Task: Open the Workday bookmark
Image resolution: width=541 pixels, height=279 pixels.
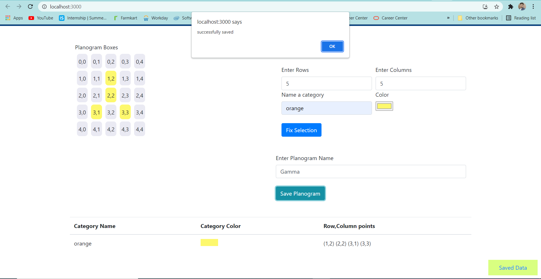Action: (x=156, y=18)
